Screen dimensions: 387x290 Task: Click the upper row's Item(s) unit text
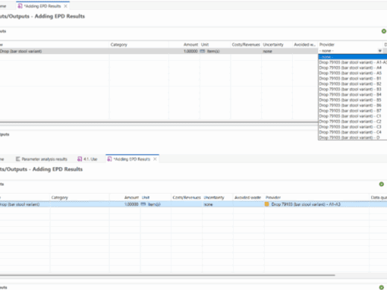(213, 51)
